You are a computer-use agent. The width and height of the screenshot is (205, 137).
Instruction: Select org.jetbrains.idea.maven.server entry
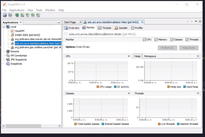[38, 39]
